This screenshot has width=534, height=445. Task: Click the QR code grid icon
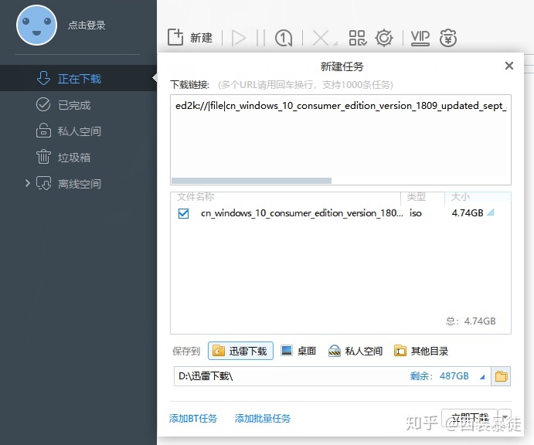(x=358, y=37)
